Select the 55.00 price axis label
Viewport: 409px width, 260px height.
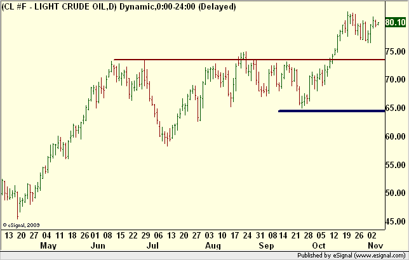pyautogui.click(x=396, y=165)
